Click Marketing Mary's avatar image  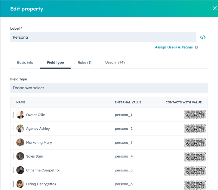(20, 143)
